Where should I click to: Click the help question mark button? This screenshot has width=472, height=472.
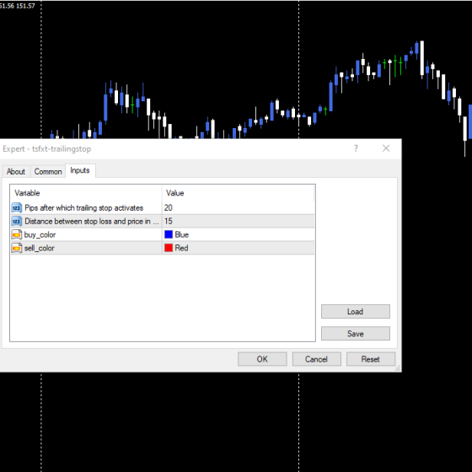(356, 148)
